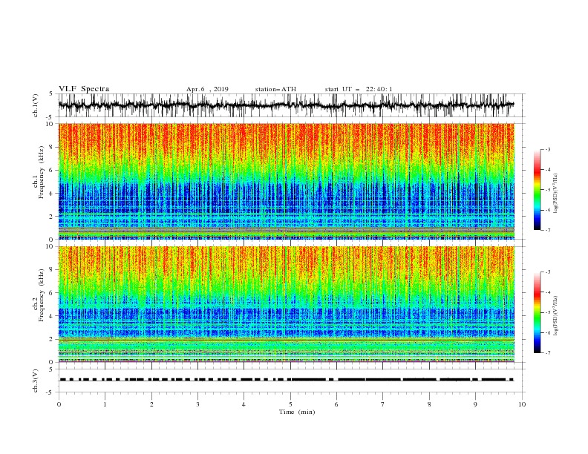Click the "VLF Spectra" title text
588x454 pixels.
[x=84, y=89]
